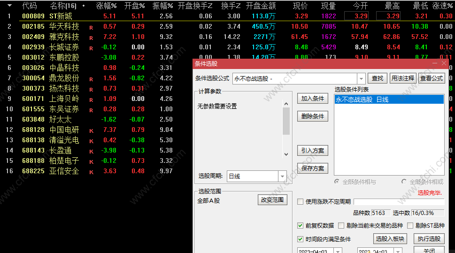Sort by the 涨幅% column header
455x253 pixels.
pyautogui.click(x=106, y=6)
